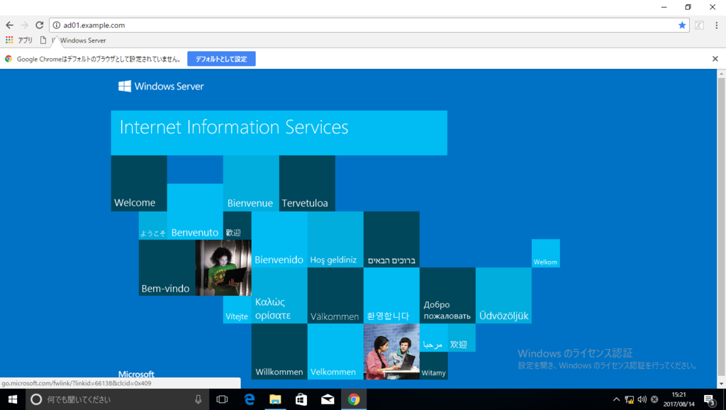Image resolution: width=726 pixels, height=410 pixels.
Task: Click the Velkommen tile
Action: pos(335,352)
